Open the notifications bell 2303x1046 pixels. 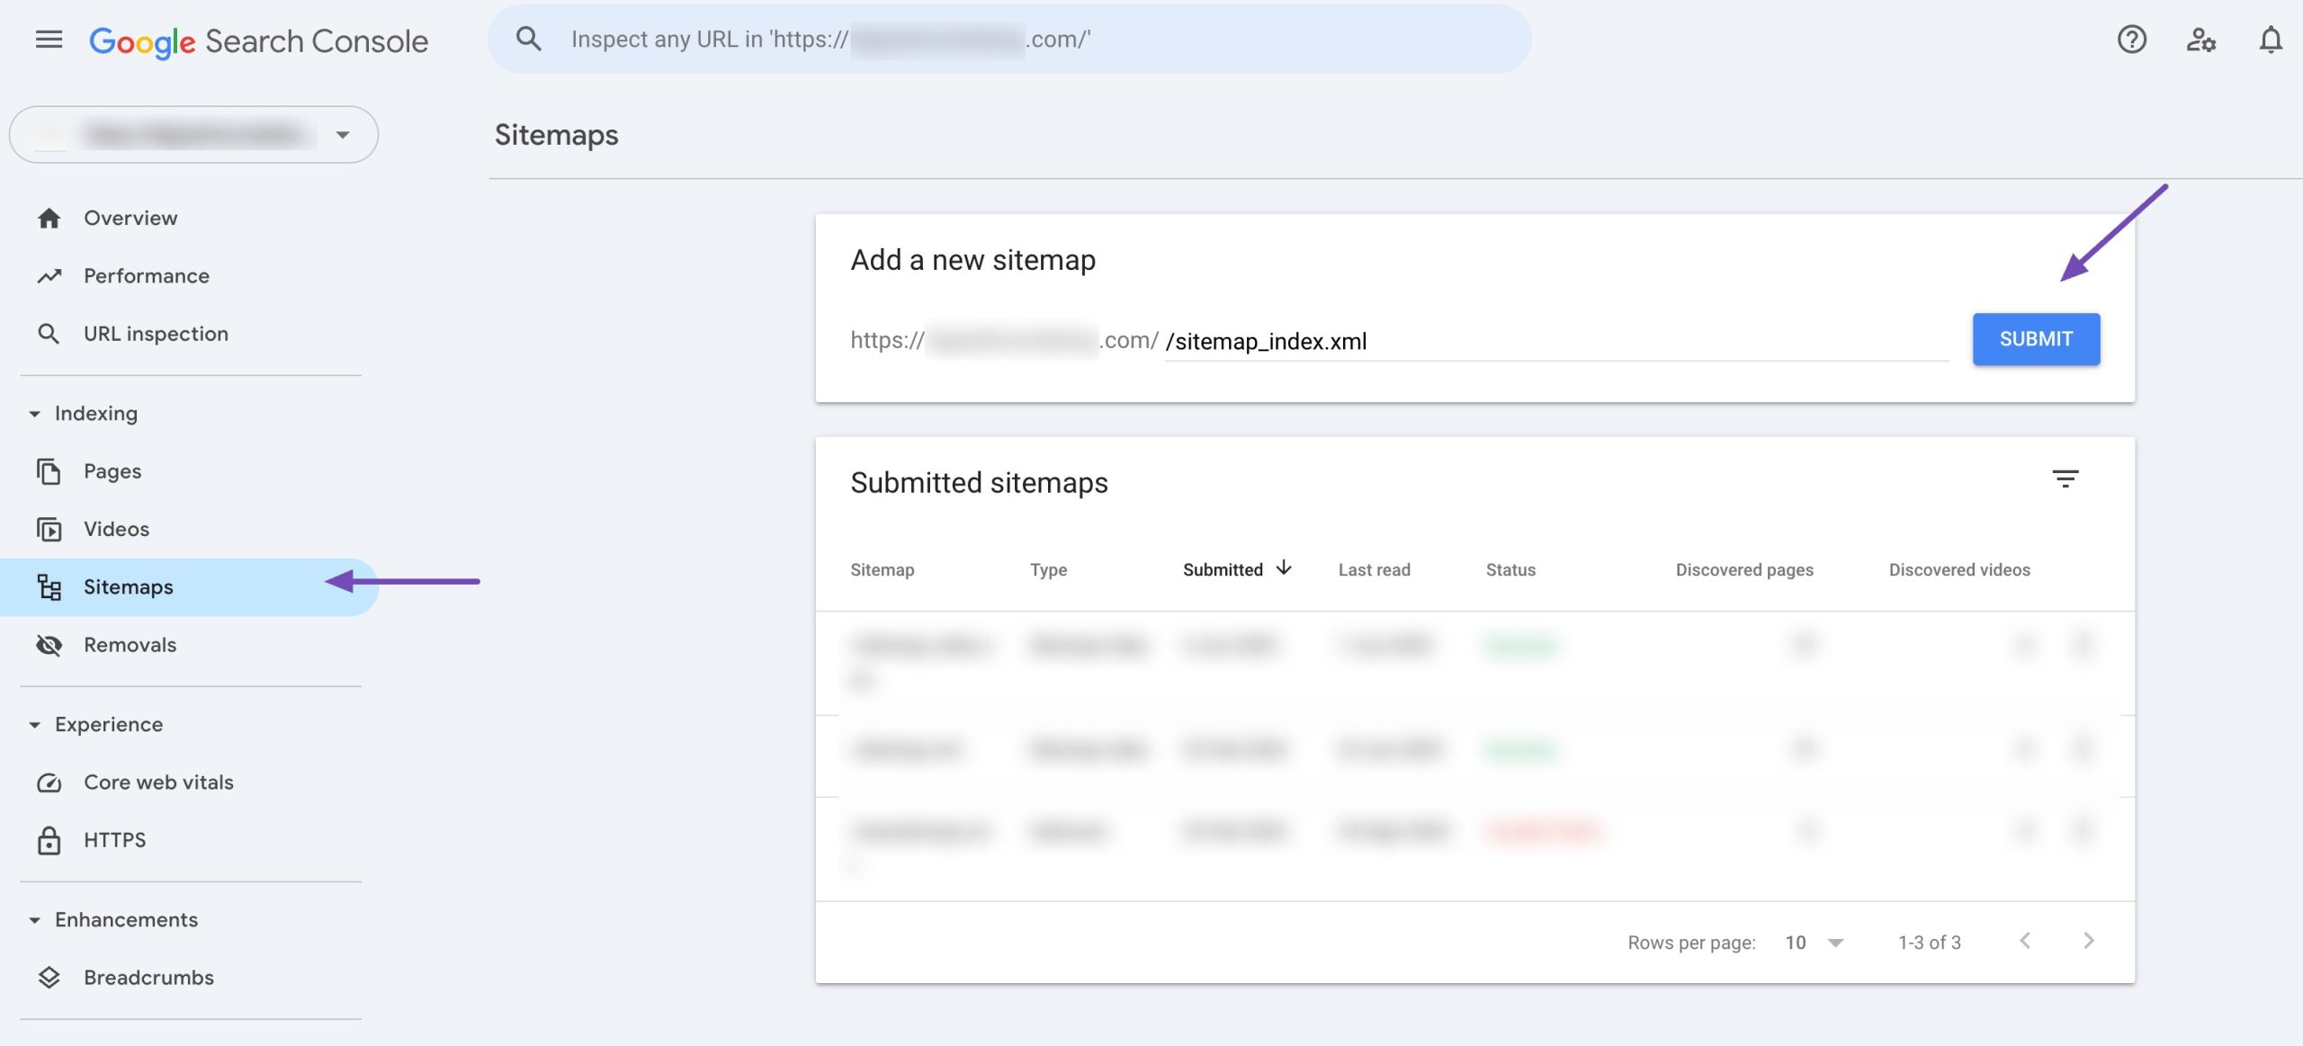[x=2269, y=39]
